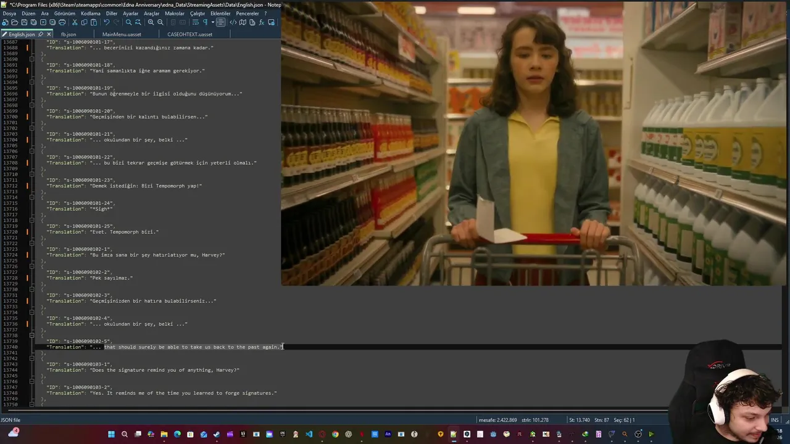790x444 pixels.
Task: Open the ? help menu
Action: click(265, 14)
